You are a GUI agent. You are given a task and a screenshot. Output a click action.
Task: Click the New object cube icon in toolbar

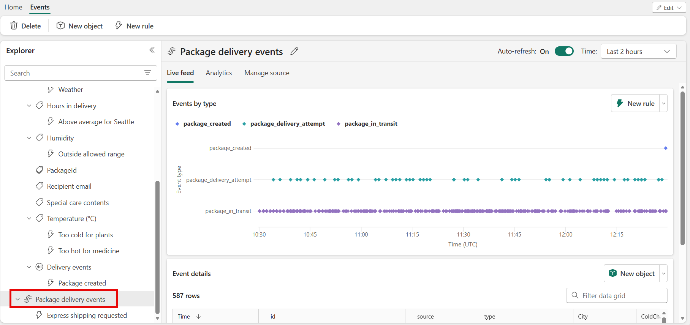[x=60, y=26]
